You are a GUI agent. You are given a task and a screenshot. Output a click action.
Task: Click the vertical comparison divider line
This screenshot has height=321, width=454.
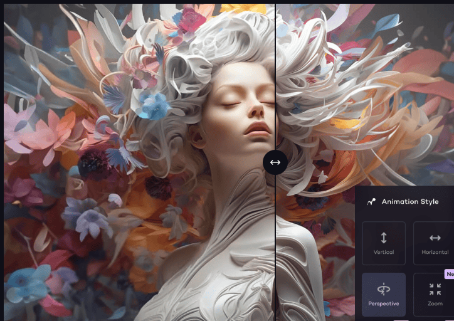point(275,87)
